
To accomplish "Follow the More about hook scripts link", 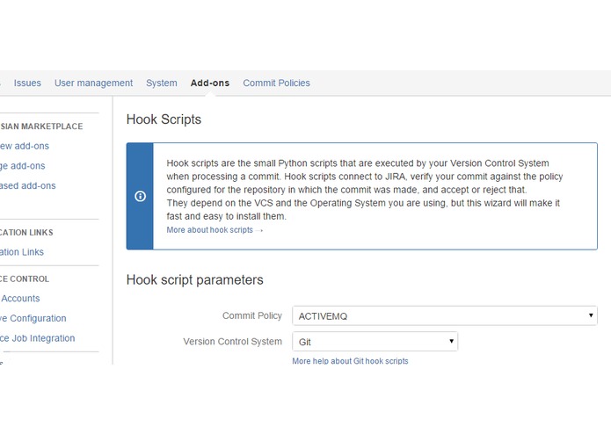I will [x=209, y=230].
